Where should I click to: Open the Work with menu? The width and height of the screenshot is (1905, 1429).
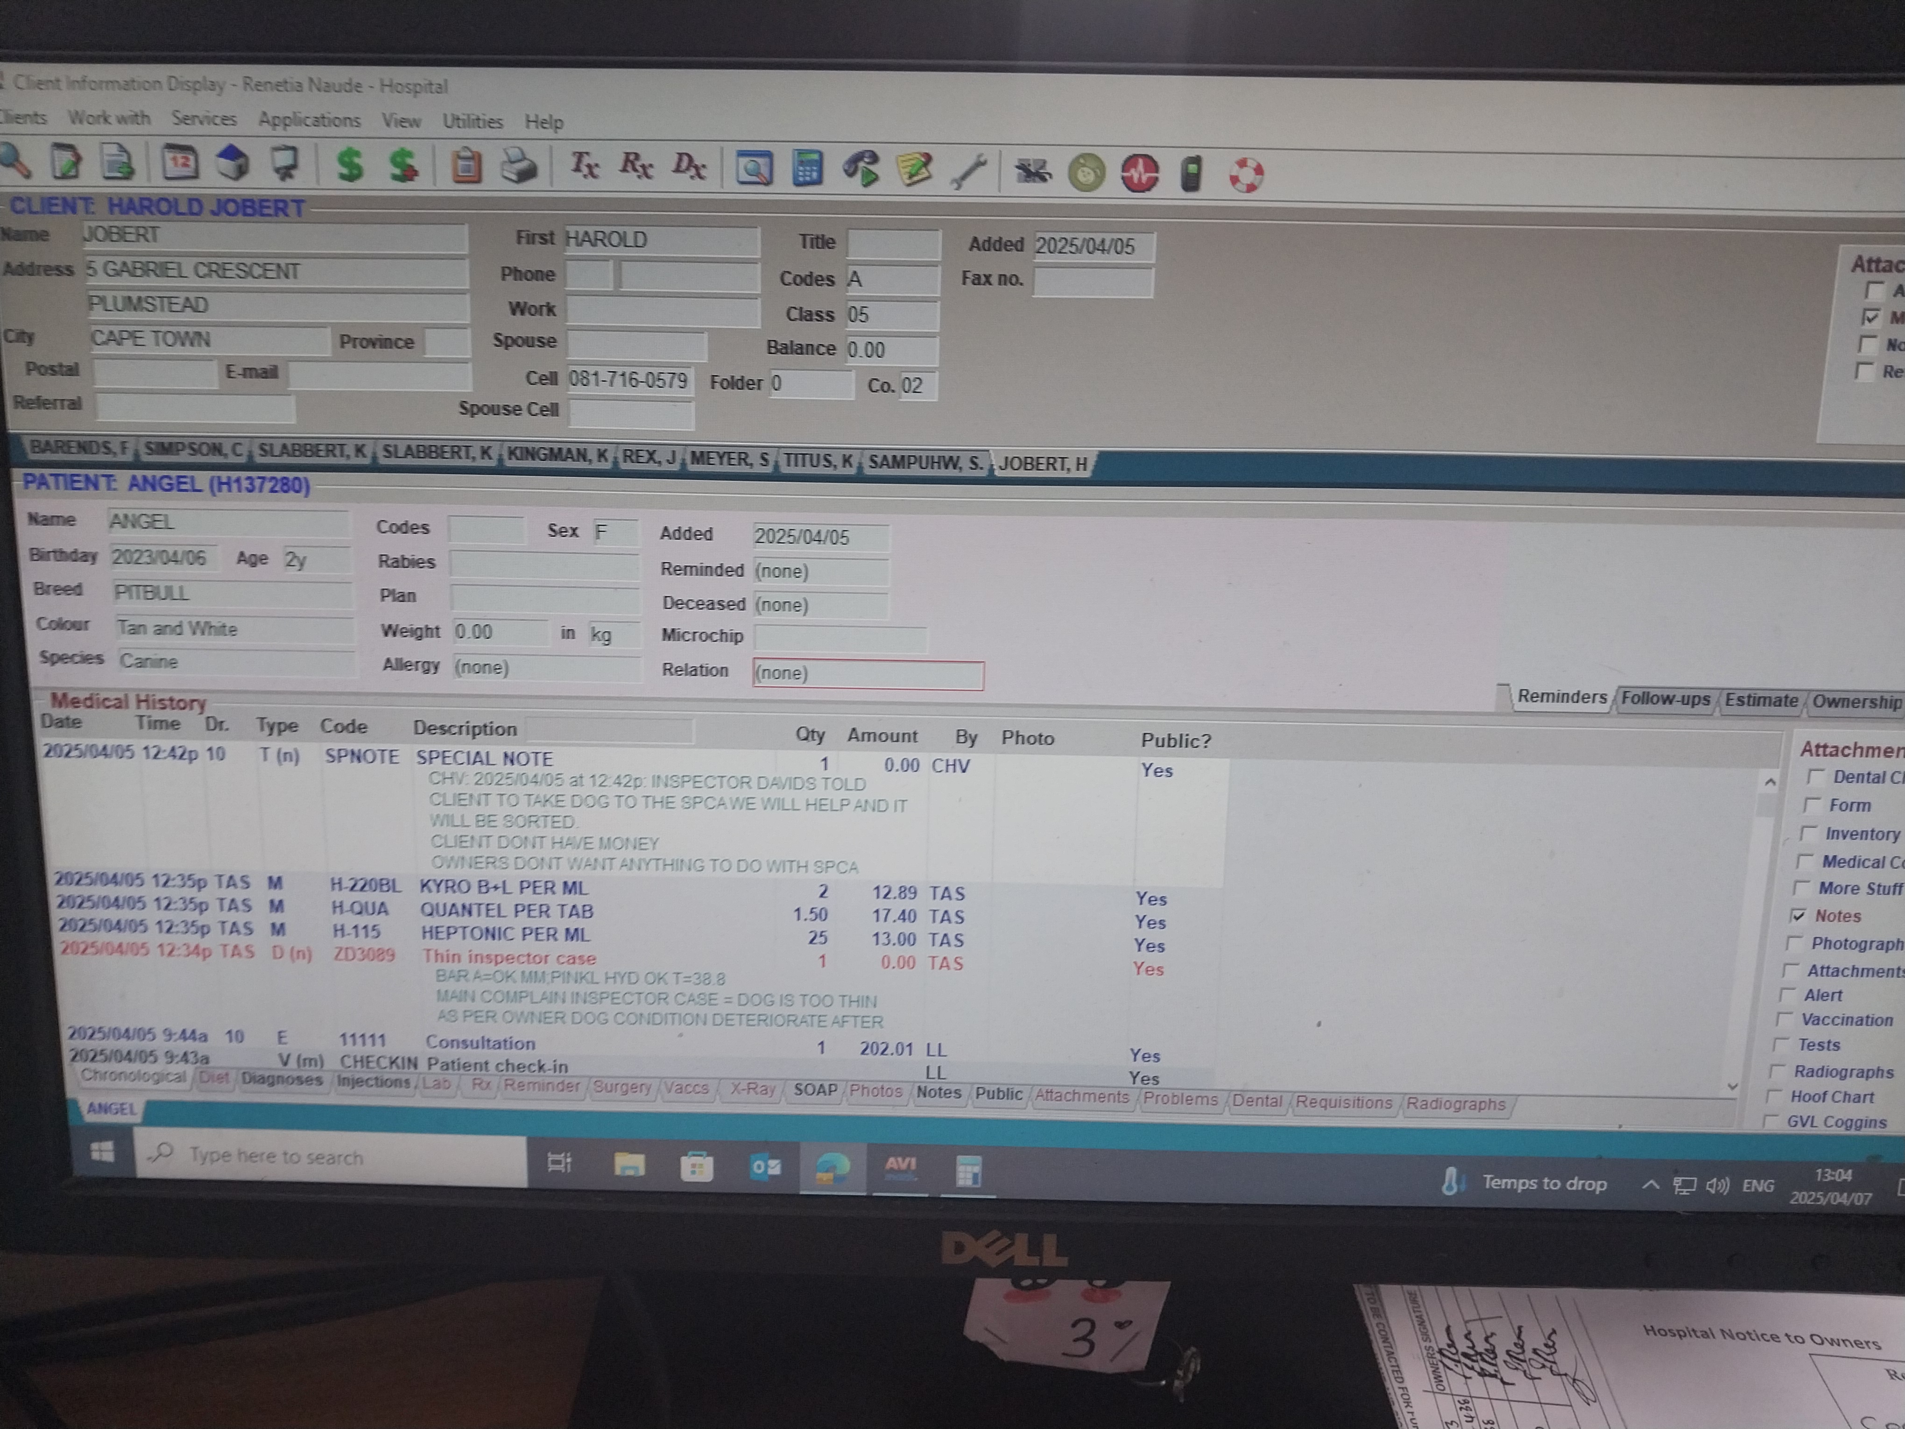coord(109,117)
